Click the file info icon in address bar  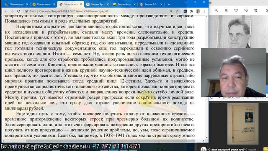click(26, 11)
